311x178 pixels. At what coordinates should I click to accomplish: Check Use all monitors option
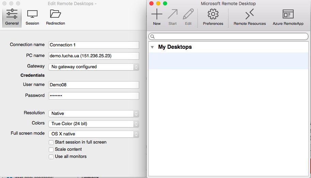pos(51,157)
